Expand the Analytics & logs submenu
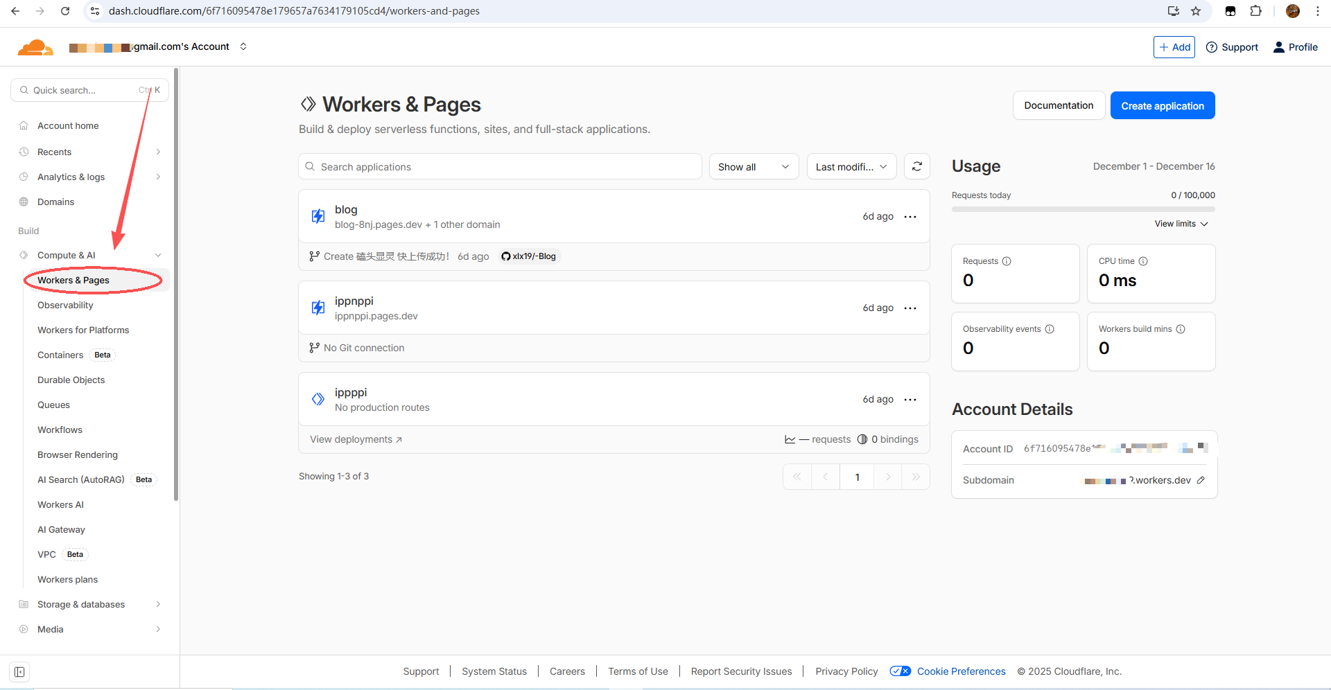The image size is (1331, 690). (x=158, y=177)
